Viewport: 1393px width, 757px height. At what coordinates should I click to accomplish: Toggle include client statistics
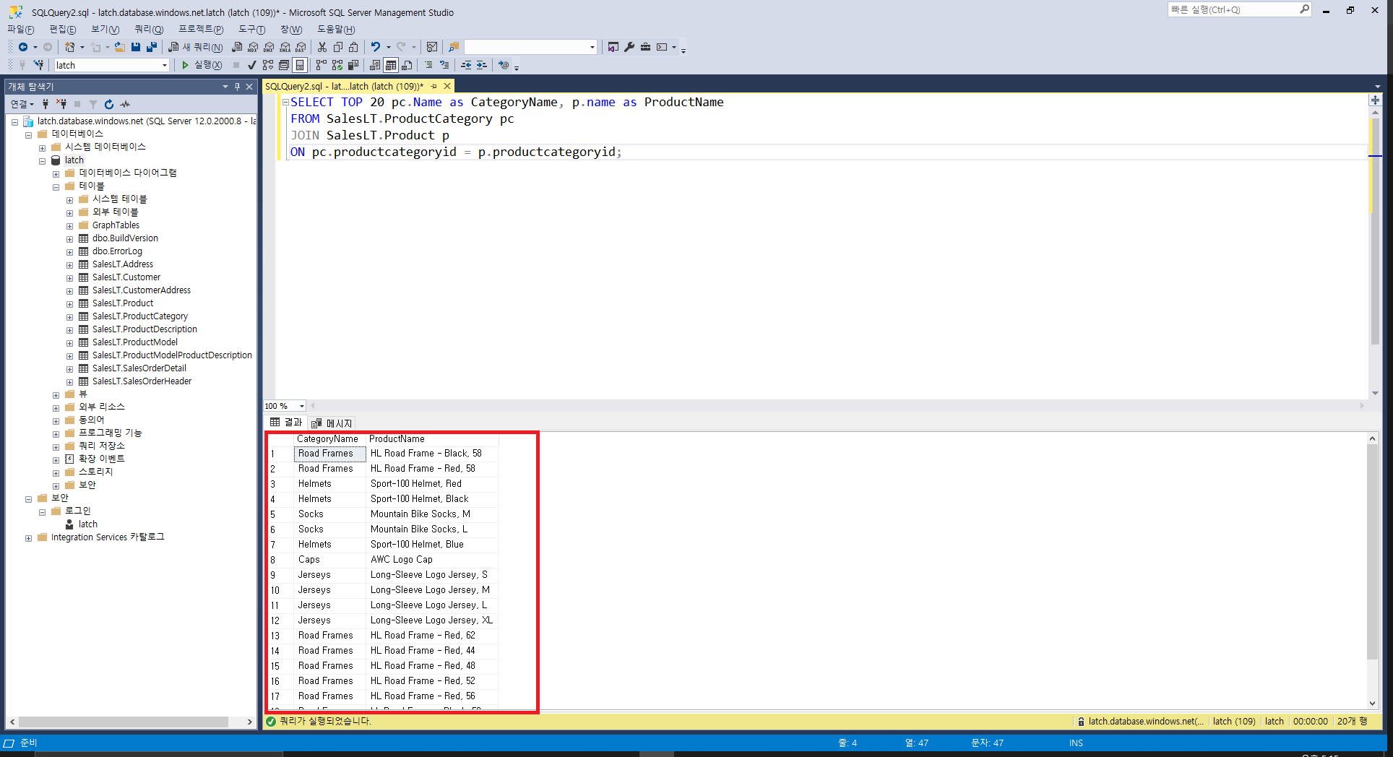coord(353,65)
